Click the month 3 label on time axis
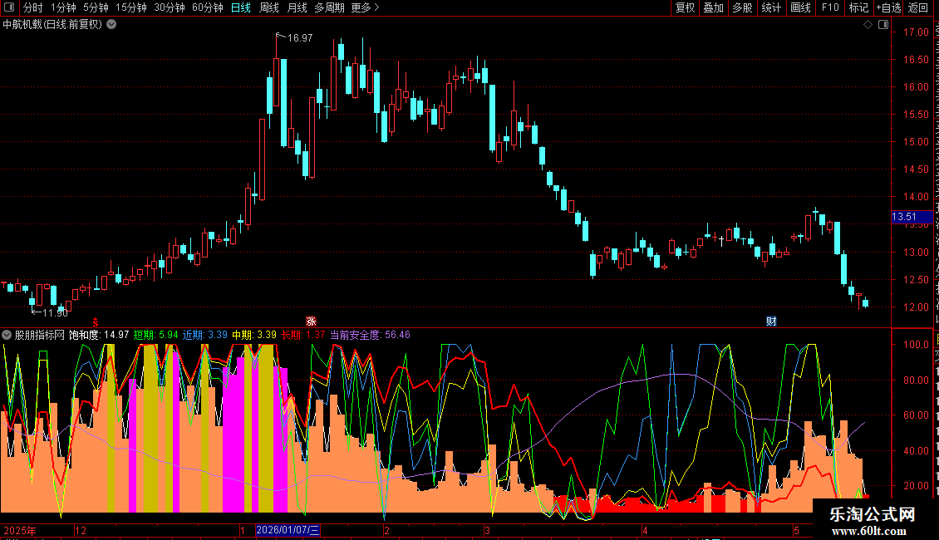 [488, 530]
